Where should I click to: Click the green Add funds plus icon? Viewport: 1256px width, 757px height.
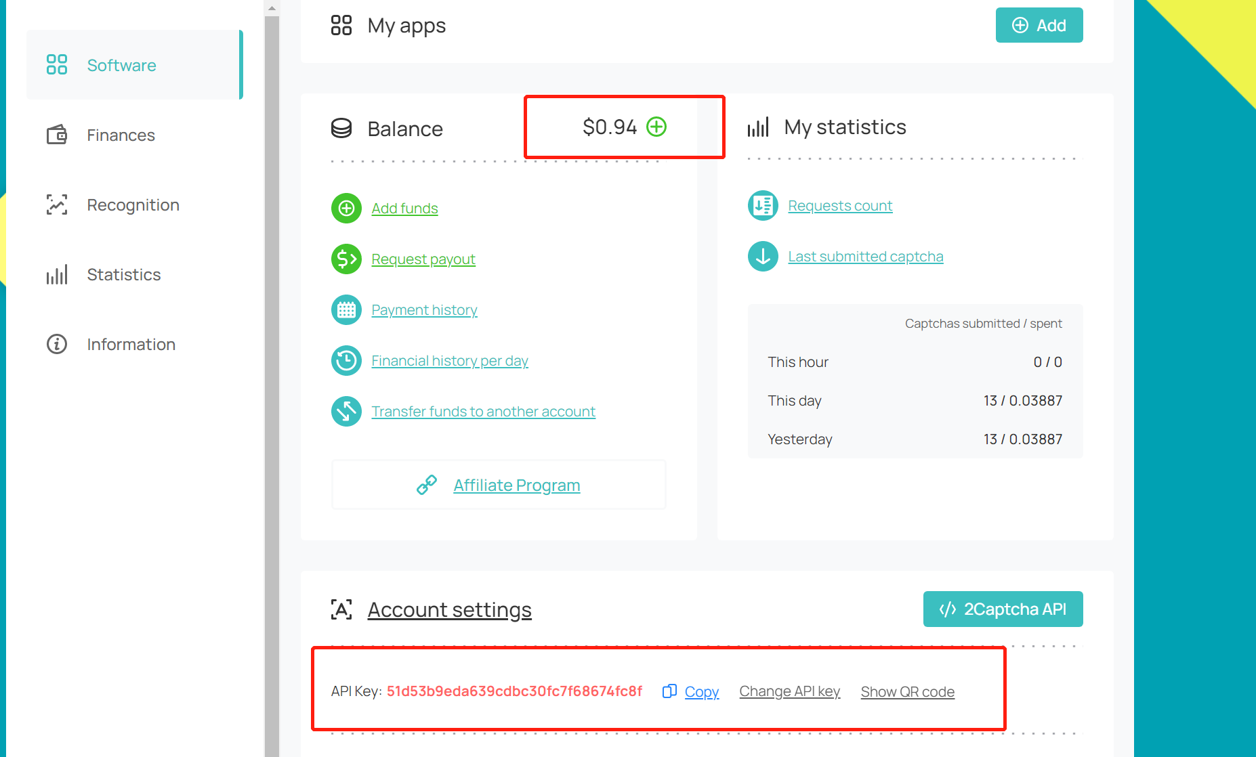(x=346, y=208)
